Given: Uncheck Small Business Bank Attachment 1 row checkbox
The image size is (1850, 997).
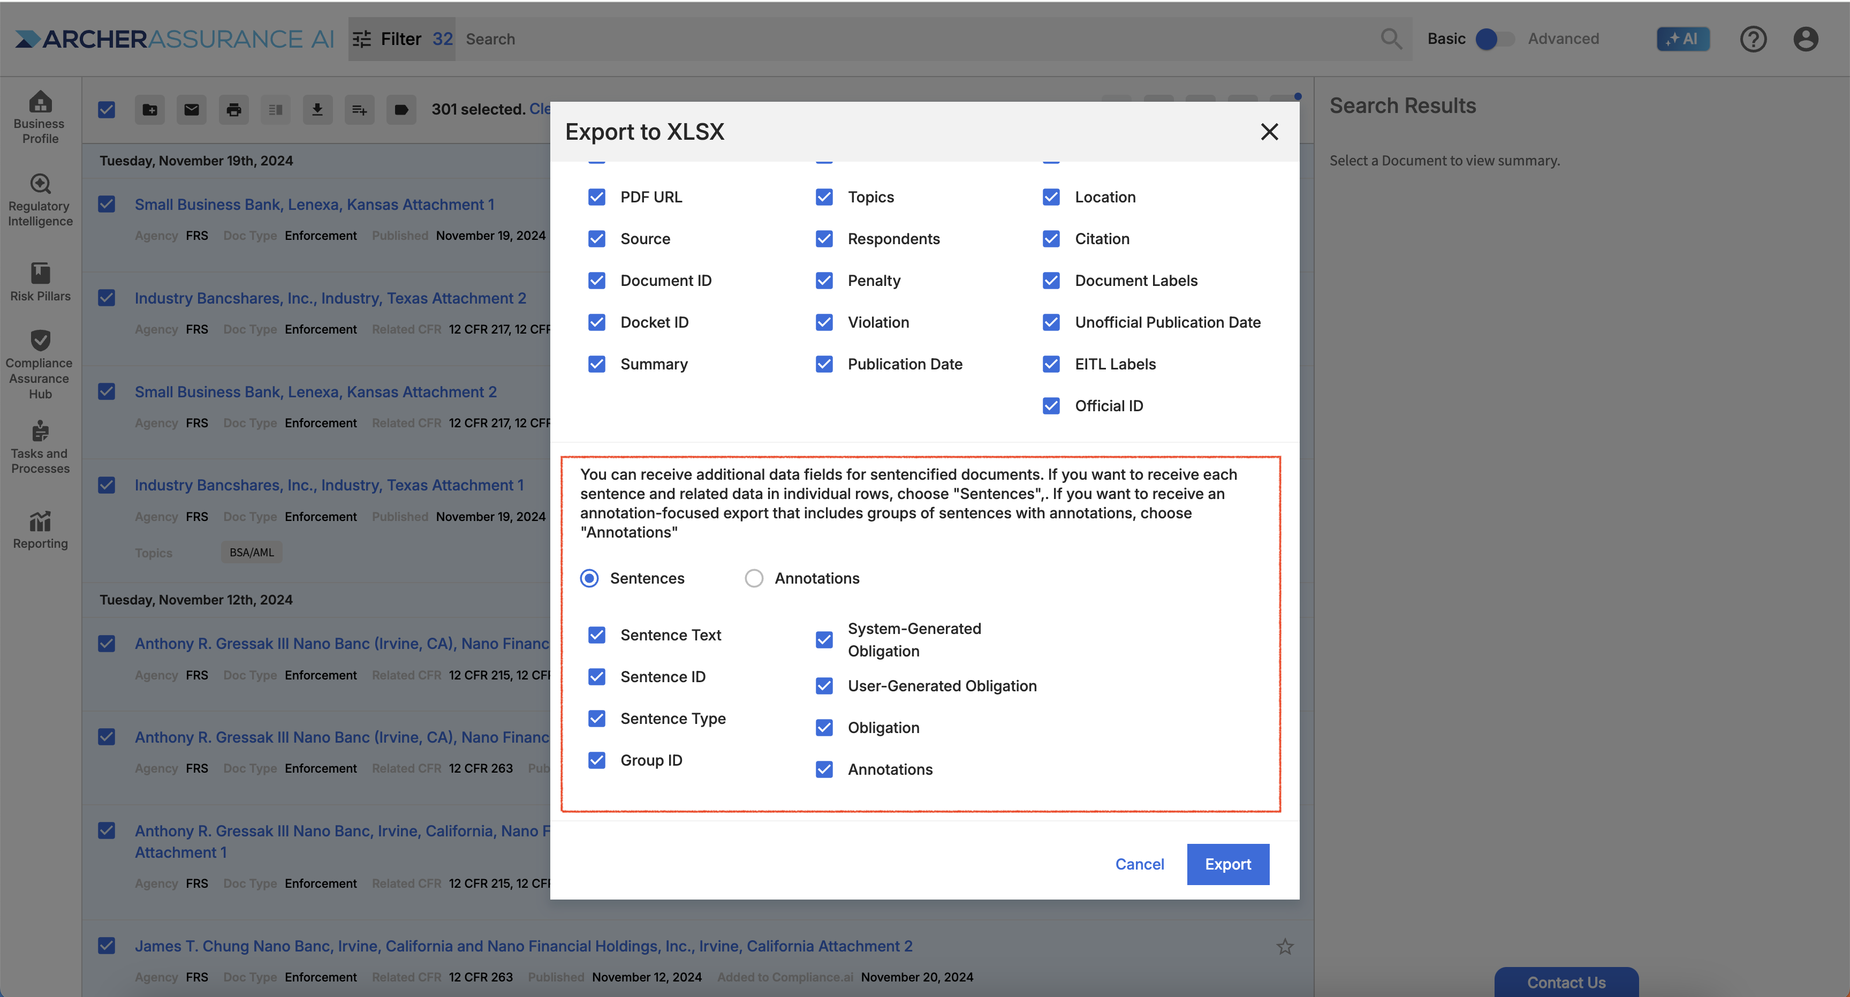Looking at the screenshot, I should coord(107,204).
